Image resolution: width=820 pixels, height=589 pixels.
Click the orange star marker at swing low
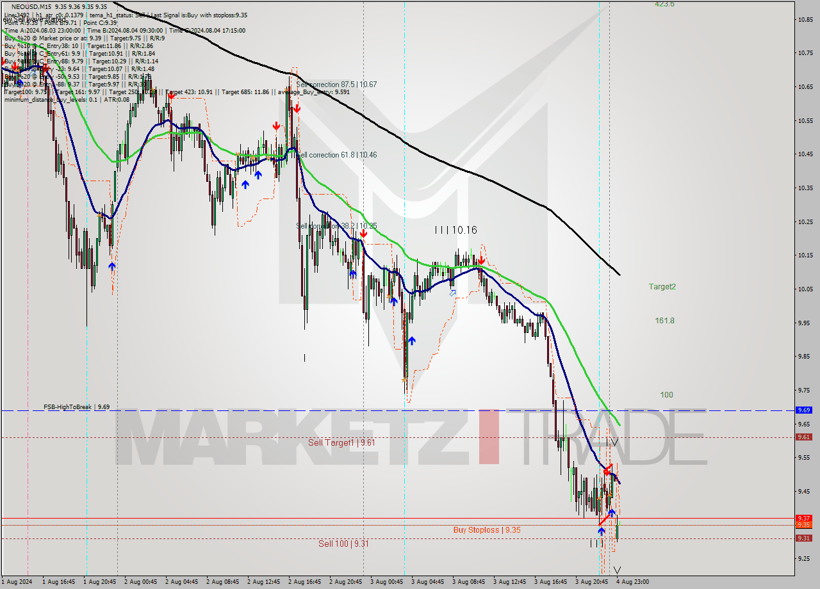click(x=404, y=380)
